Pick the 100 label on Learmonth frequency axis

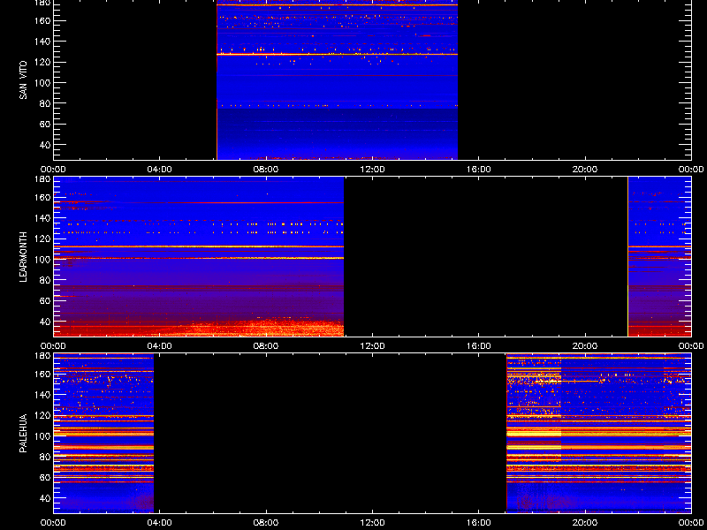click(x=42, y=260)
